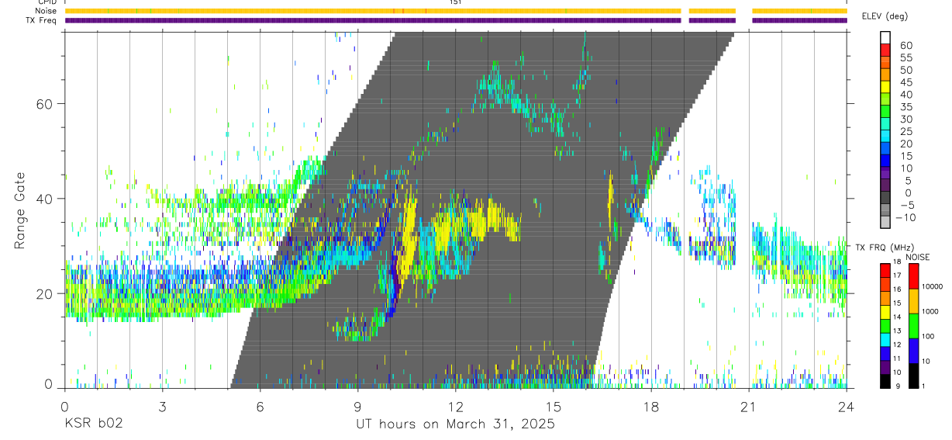This screenshot has width=952, height=440.
Task: Click the 'Range Gate' y-axis label
Action: click(x=19, y=211)
